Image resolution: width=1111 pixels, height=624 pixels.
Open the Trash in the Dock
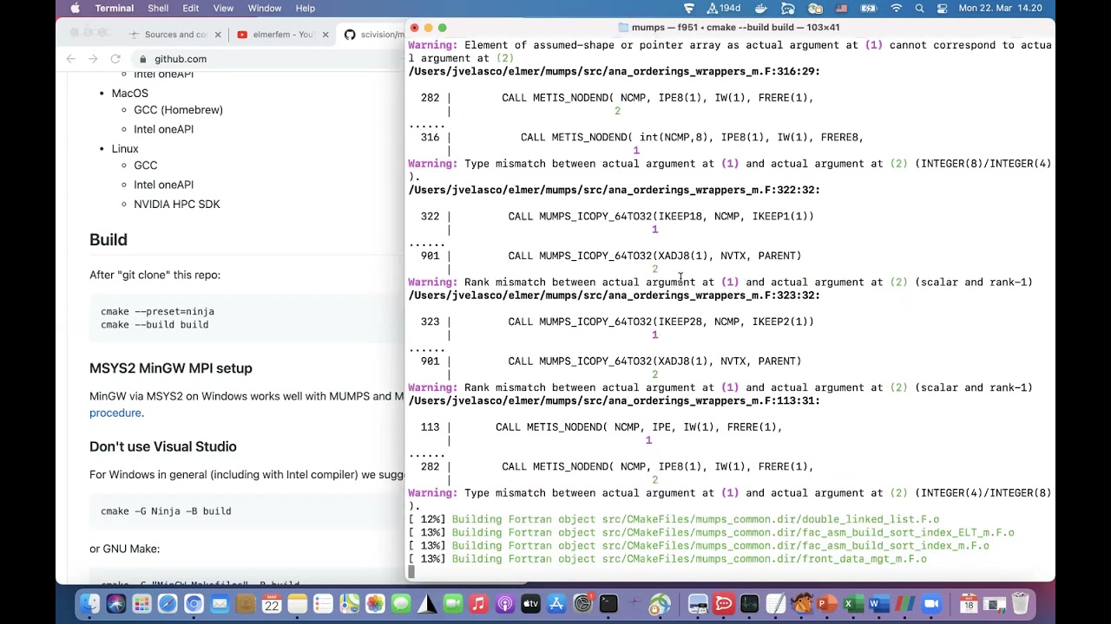point(1020,604)
